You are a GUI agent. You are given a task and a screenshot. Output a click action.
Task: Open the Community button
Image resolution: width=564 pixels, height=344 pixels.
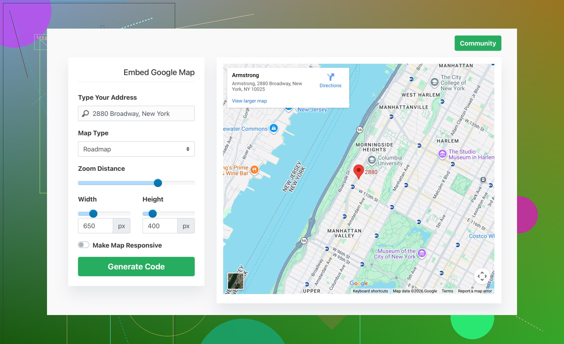point(478,43)
